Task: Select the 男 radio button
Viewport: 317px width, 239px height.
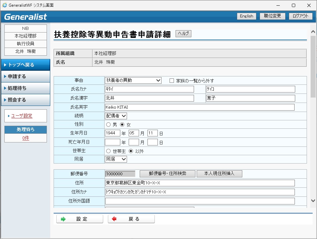Action: click(108, 125)
